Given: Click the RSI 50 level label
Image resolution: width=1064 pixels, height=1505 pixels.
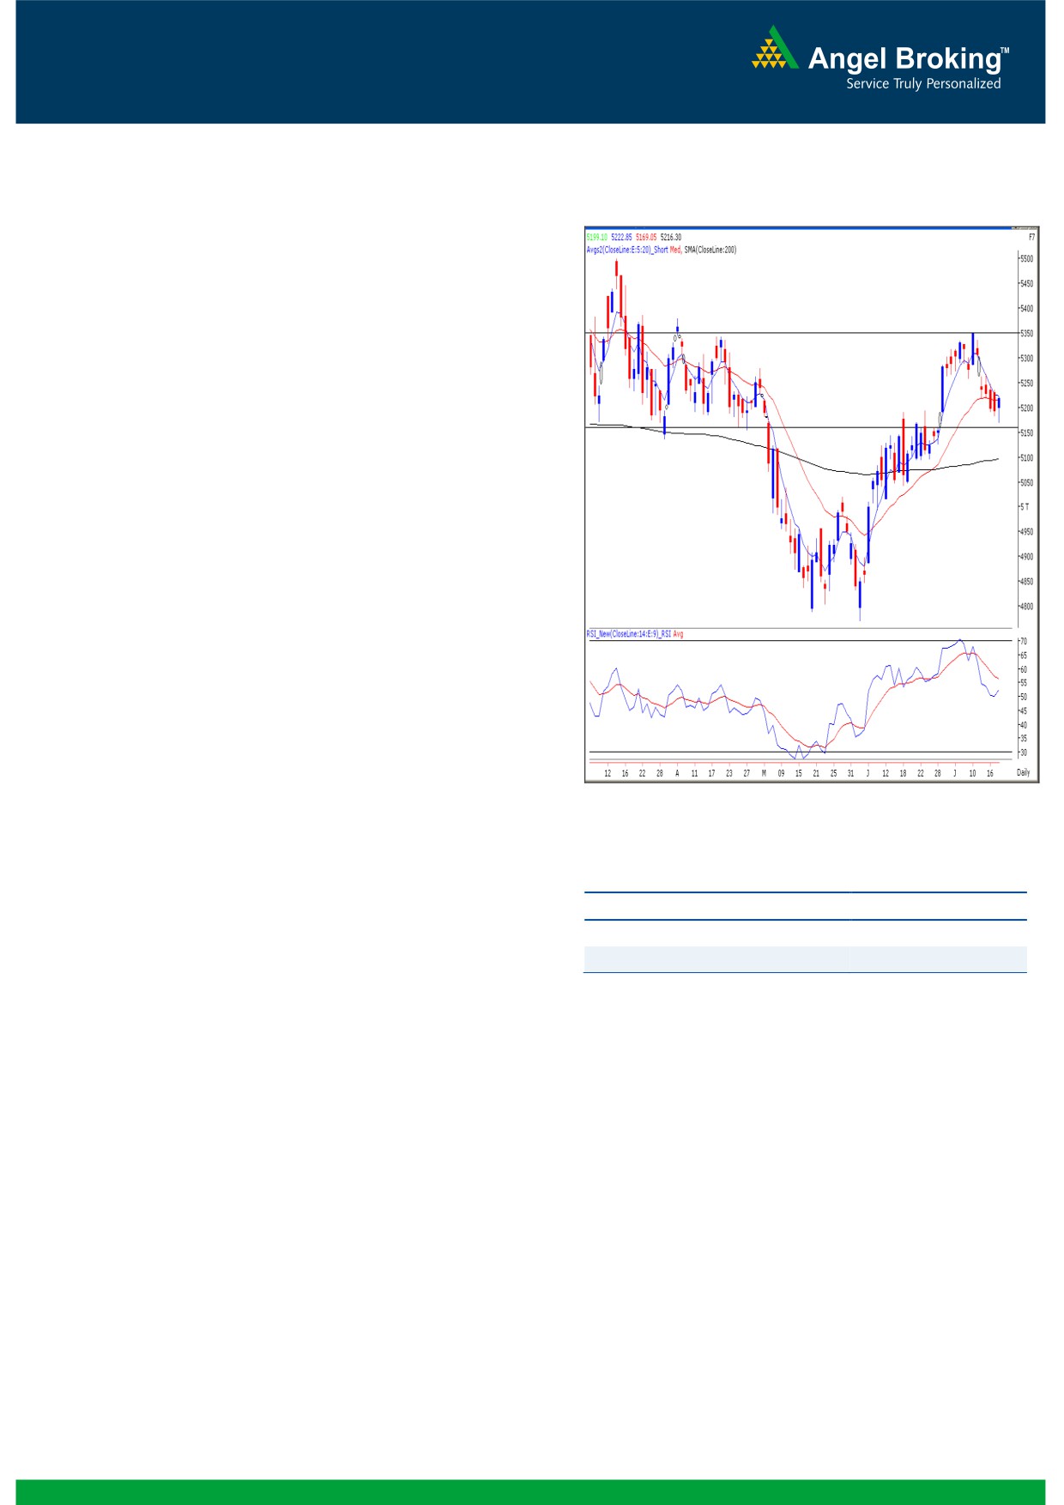Looking at the screenshot, I should point(1023,698).
